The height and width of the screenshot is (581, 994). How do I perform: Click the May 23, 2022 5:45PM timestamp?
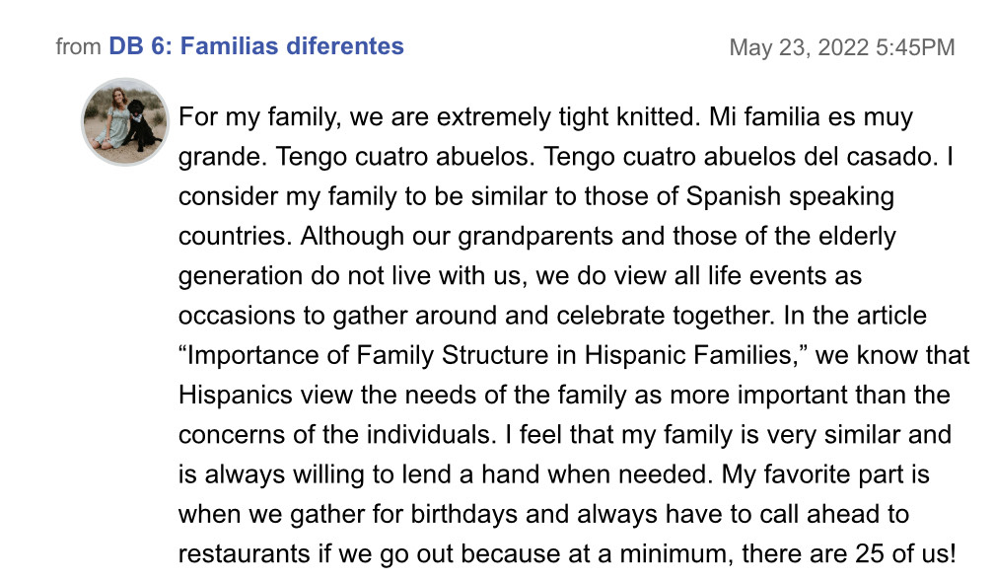tap(842, 47)
